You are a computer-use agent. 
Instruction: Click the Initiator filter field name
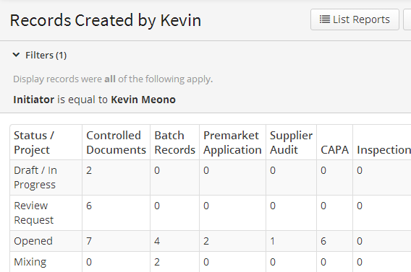pos(33,100)
